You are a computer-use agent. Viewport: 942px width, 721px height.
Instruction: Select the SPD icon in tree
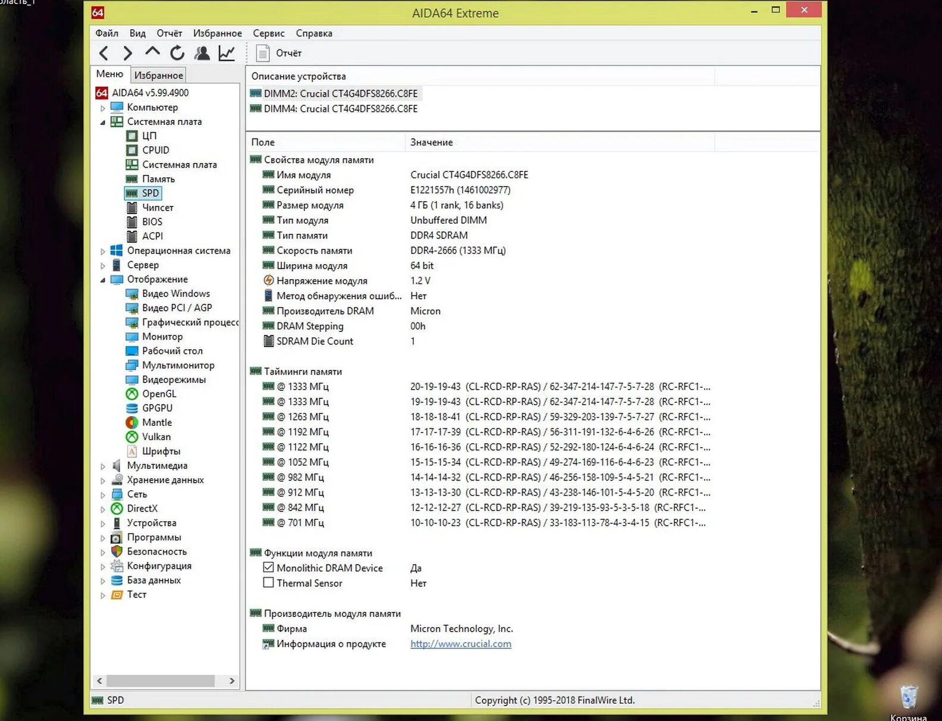click(132, 193)
